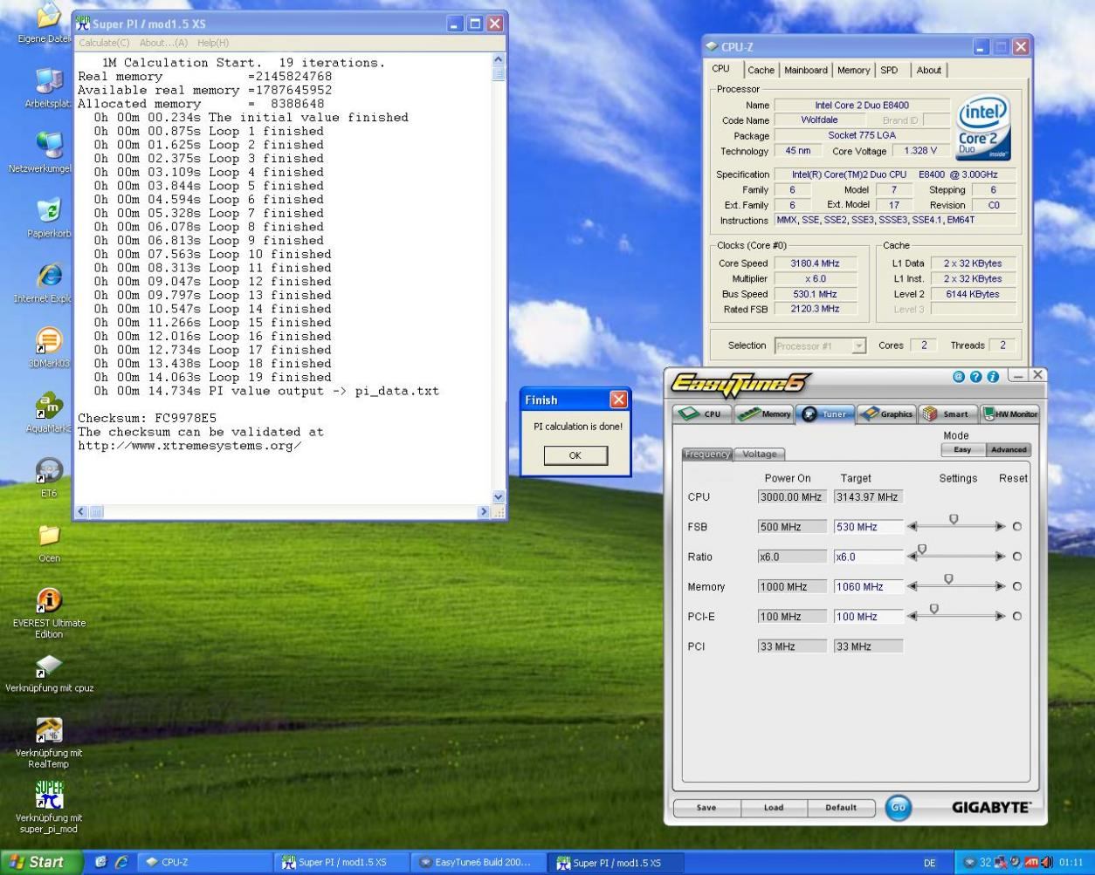Switch EasyTune6 to Easy mode
This screenshot has width=1095, height=875.
(963, 449)
